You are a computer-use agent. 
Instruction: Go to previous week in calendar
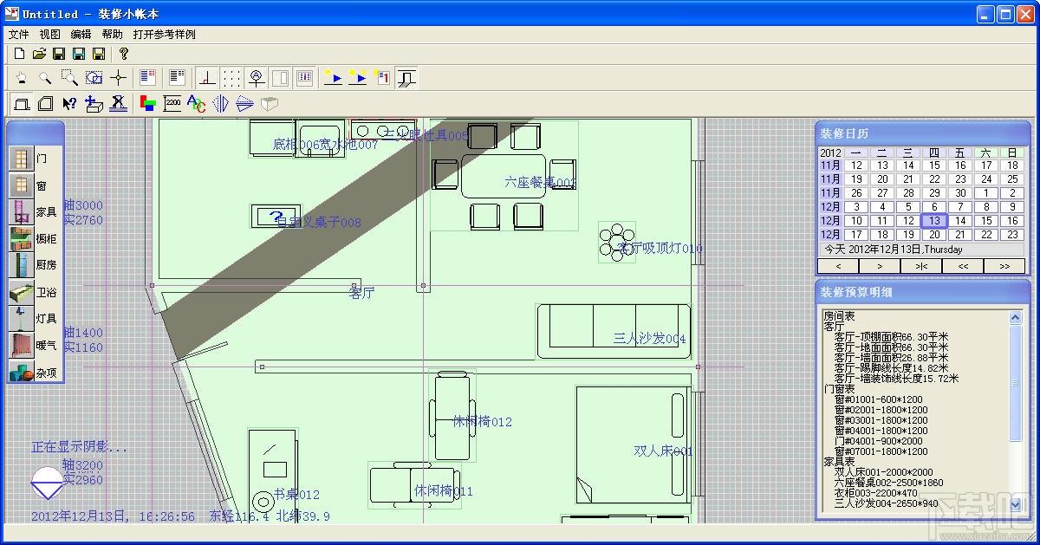839,266
